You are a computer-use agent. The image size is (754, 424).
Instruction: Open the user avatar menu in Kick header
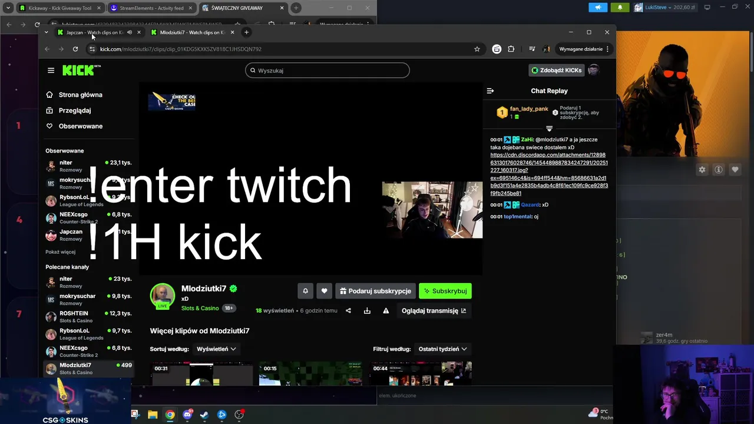point(594,70)
